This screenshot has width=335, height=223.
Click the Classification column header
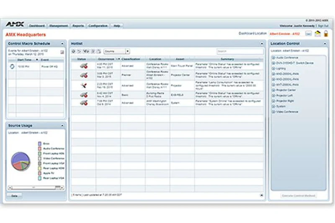coord(133,59)
